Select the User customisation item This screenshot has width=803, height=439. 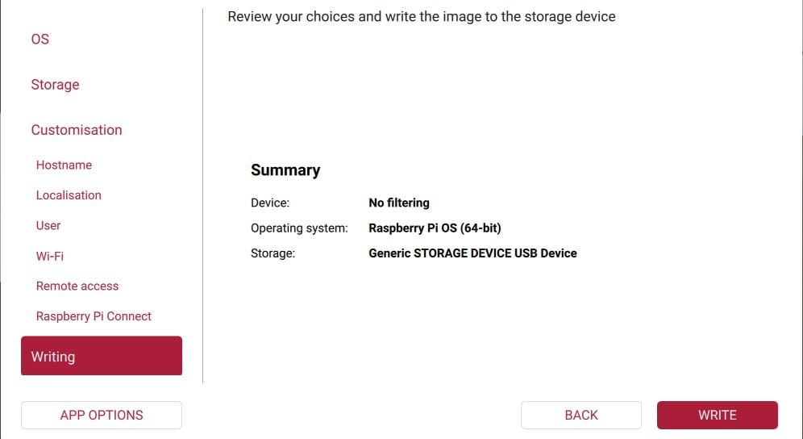48,226
